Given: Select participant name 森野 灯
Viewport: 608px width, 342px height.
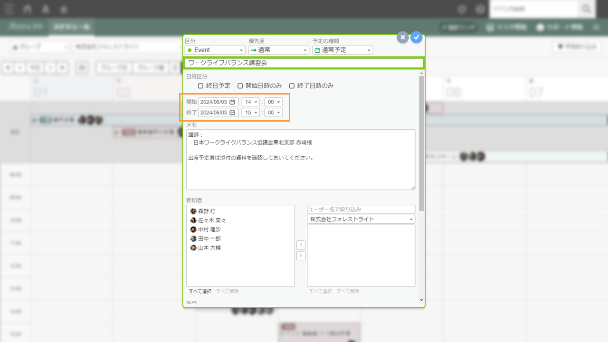Looking at the screenshot, I should click(207, 211).
